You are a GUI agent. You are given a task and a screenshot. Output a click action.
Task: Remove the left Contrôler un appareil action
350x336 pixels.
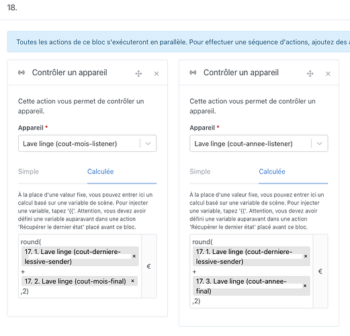[x=157, y=73]
